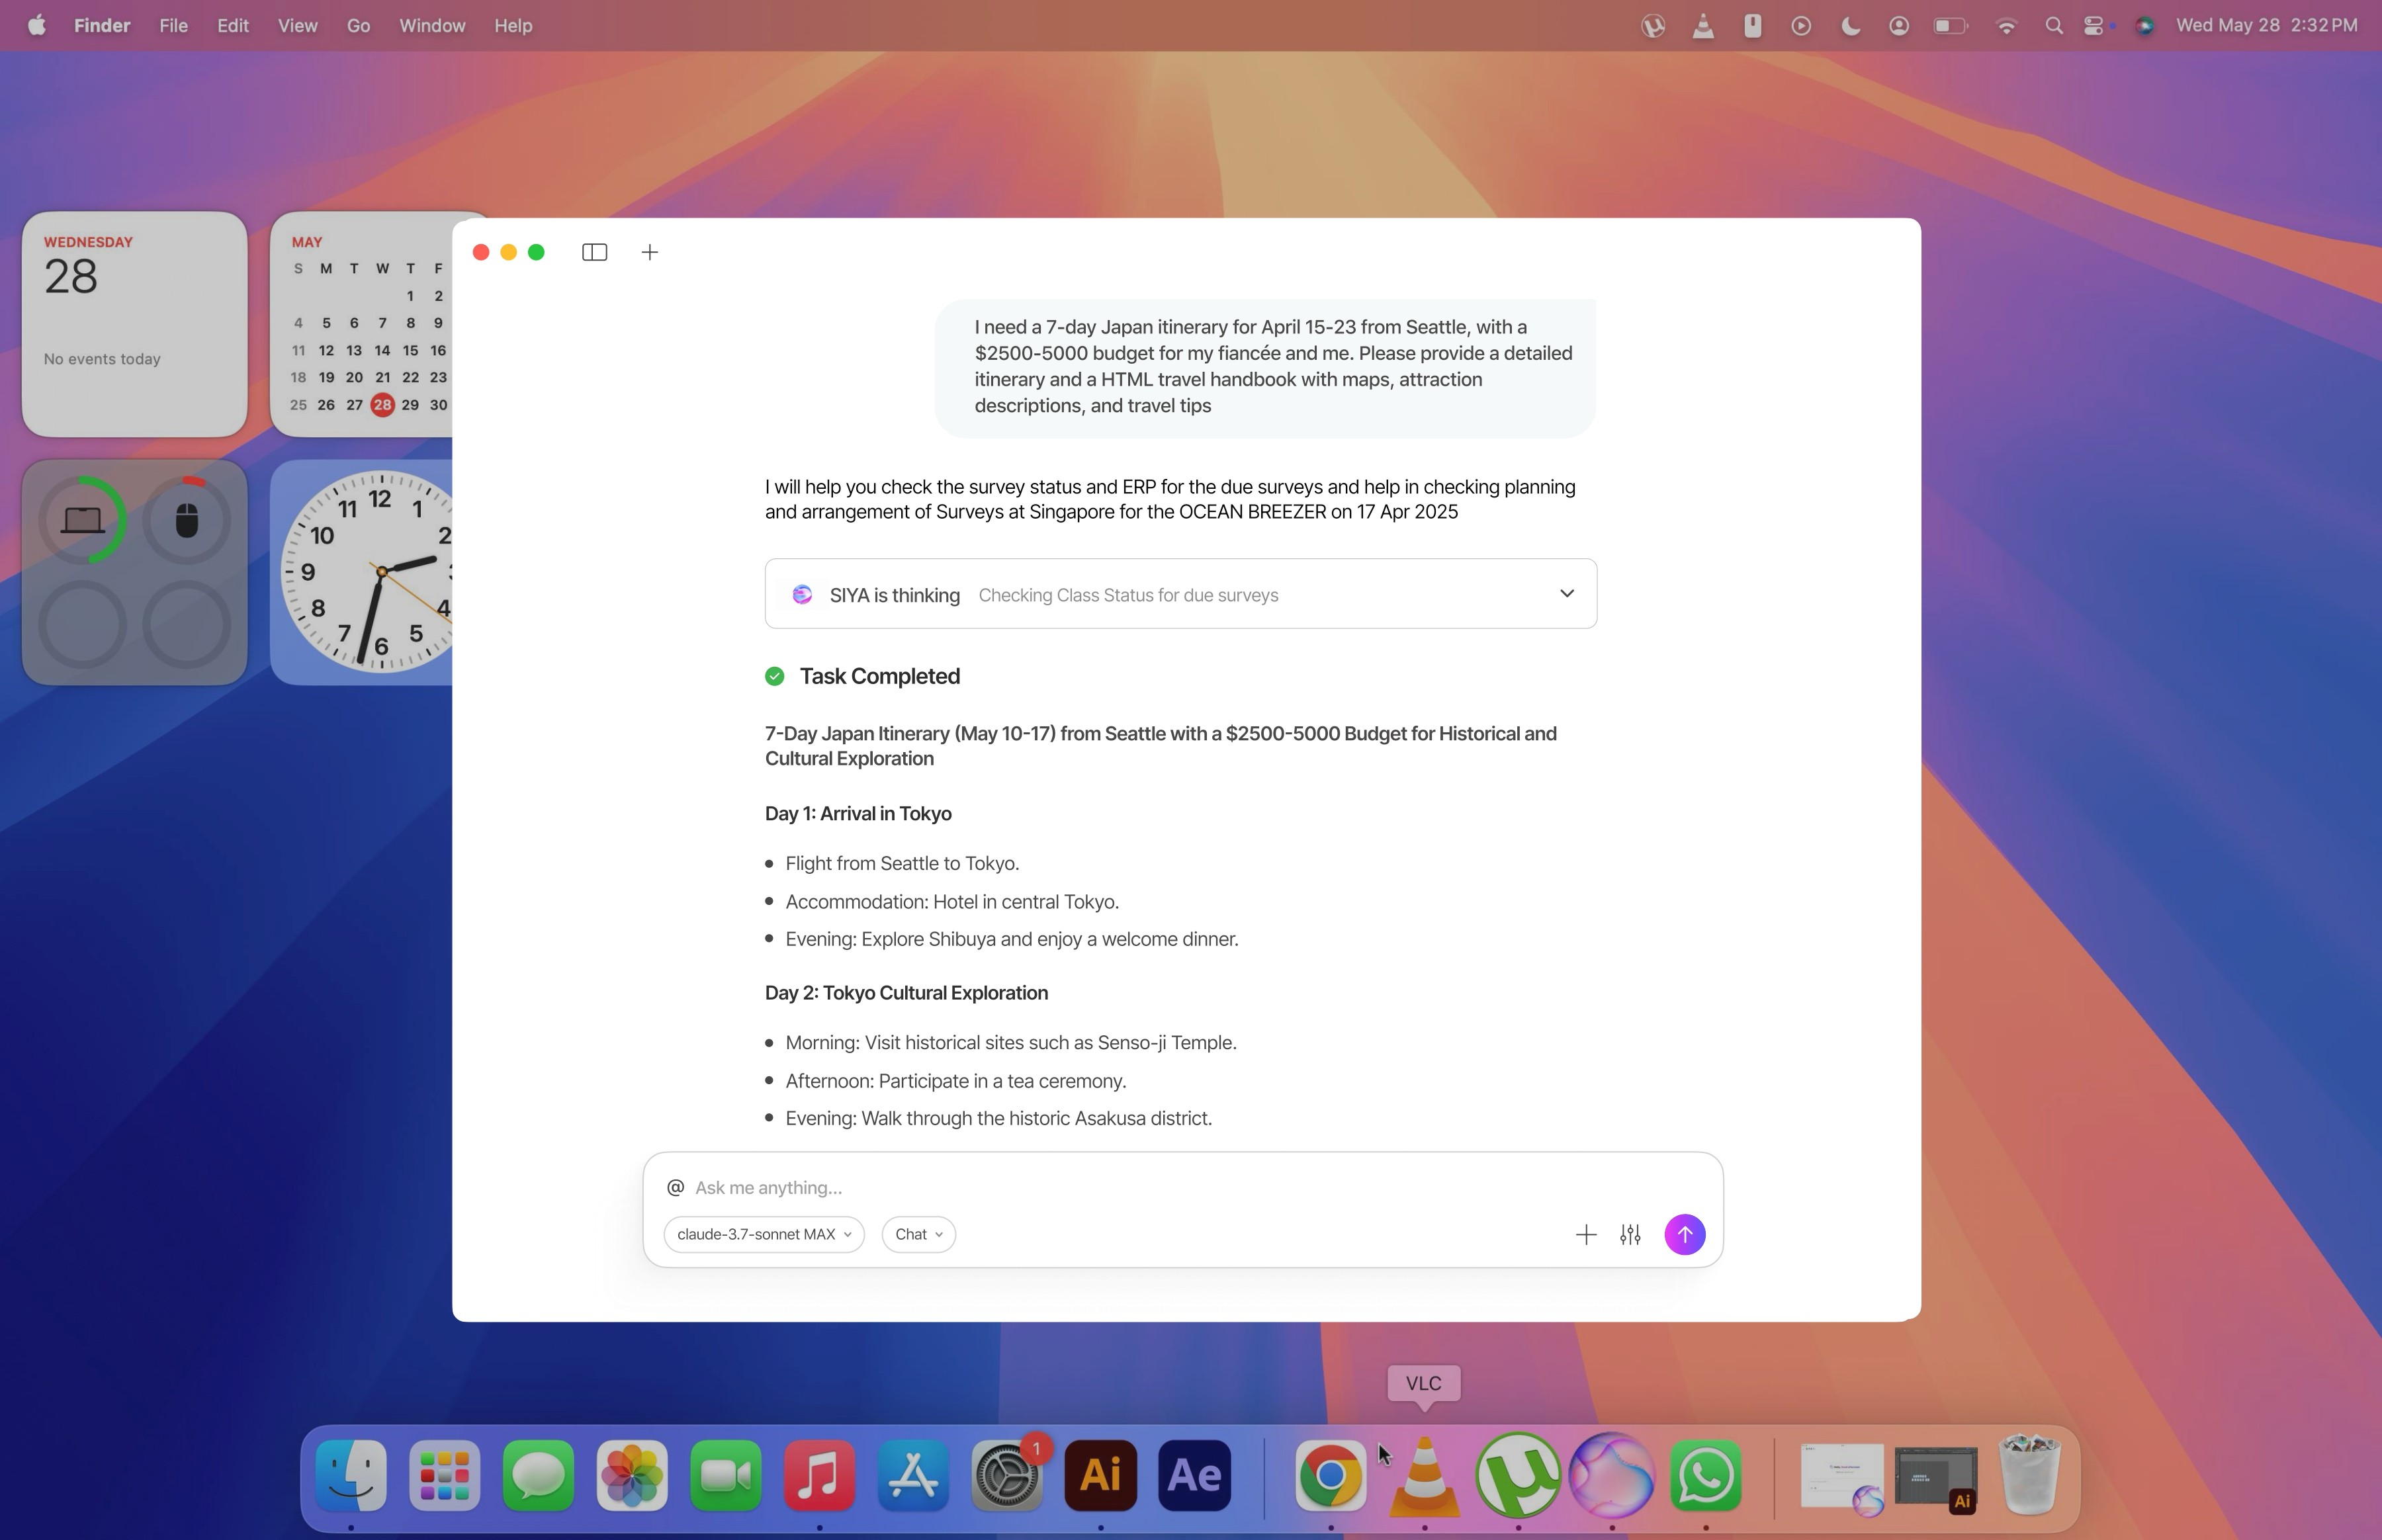This screenshot has height=1540, width=2382.
Task: Open the claude-3.7-sonnet MAX model dropdown
Action: click(764, 1234)
